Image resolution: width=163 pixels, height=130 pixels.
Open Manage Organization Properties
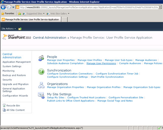click(66, 87)
